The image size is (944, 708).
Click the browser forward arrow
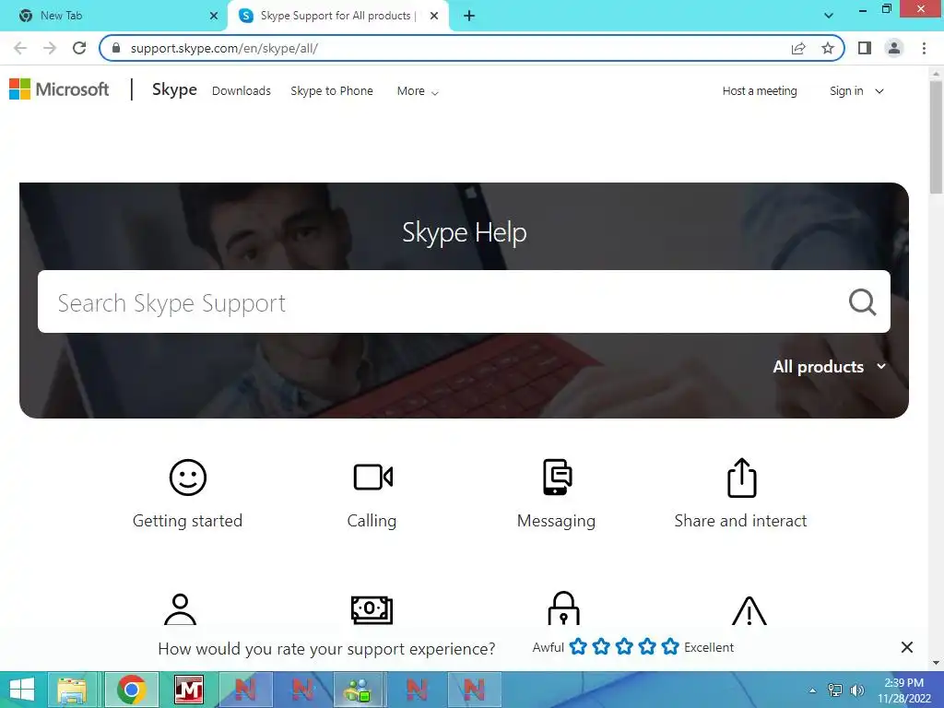50,48
